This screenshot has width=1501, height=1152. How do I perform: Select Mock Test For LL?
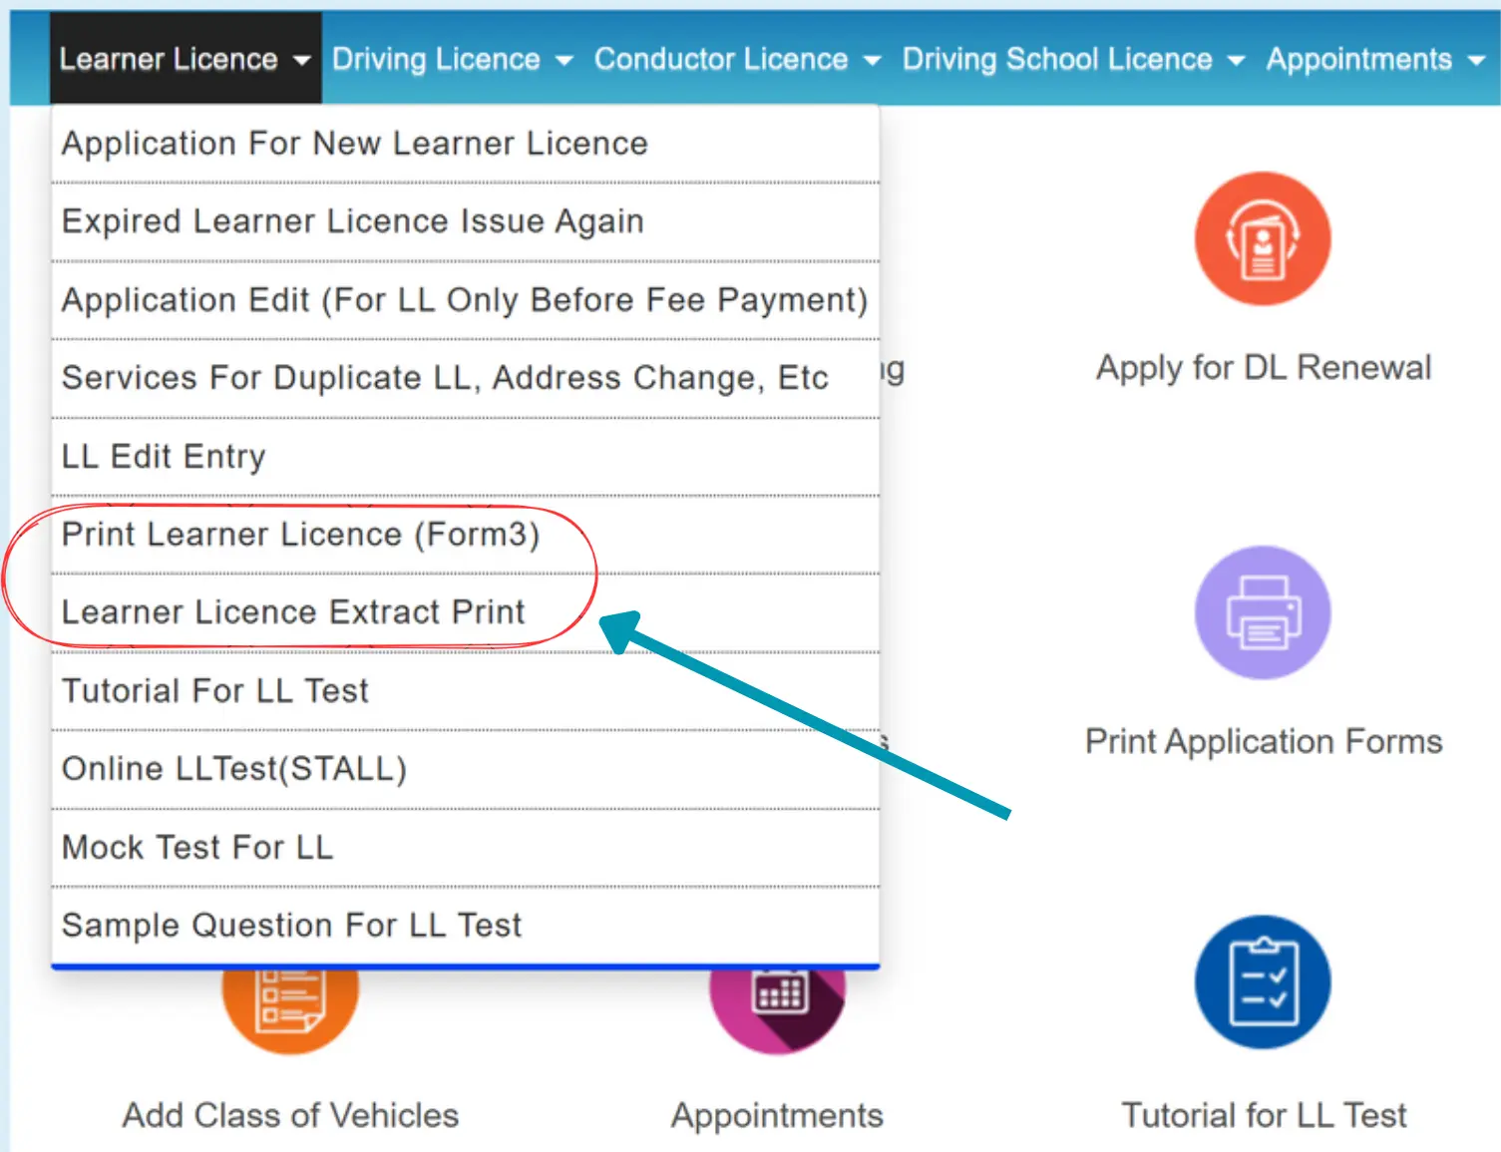[197, 848]
